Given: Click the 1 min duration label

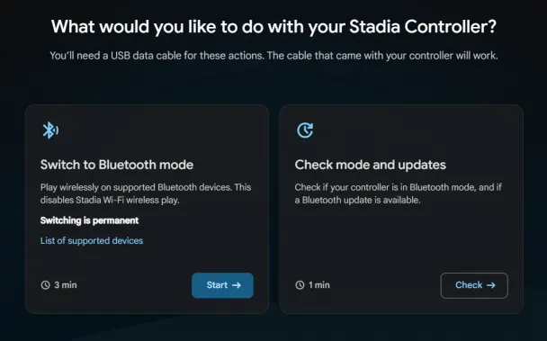Looking at the screenshot, I should click(x=319, y=285).
